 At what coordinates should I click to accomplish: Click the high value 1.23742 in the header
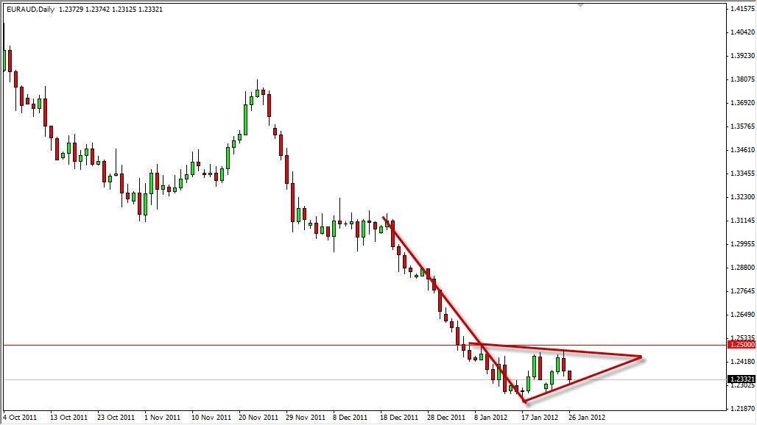point(97,9)
